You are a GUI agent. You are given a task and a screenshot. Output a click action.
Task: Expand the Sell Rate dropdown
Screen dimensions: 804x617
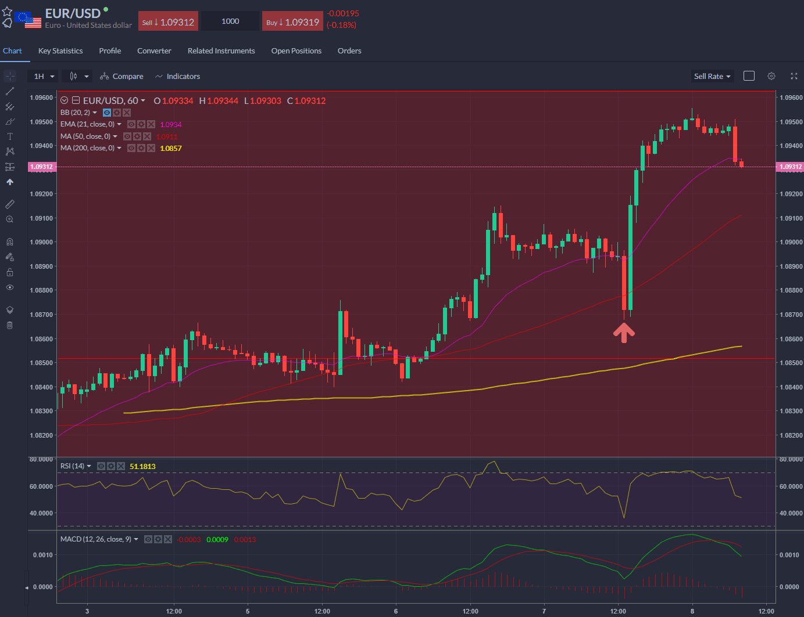[712, 76]
